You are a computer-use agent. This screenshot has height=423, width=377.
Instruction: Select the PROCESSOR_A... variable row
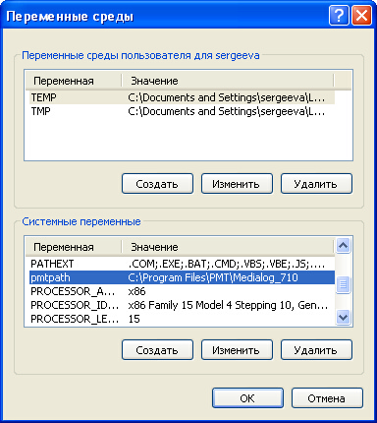[182, 291]
